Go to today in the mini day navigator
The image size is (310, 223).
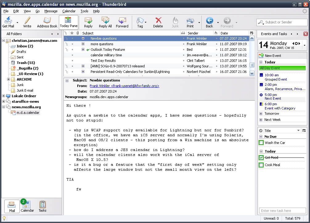[x=296, y=43]
